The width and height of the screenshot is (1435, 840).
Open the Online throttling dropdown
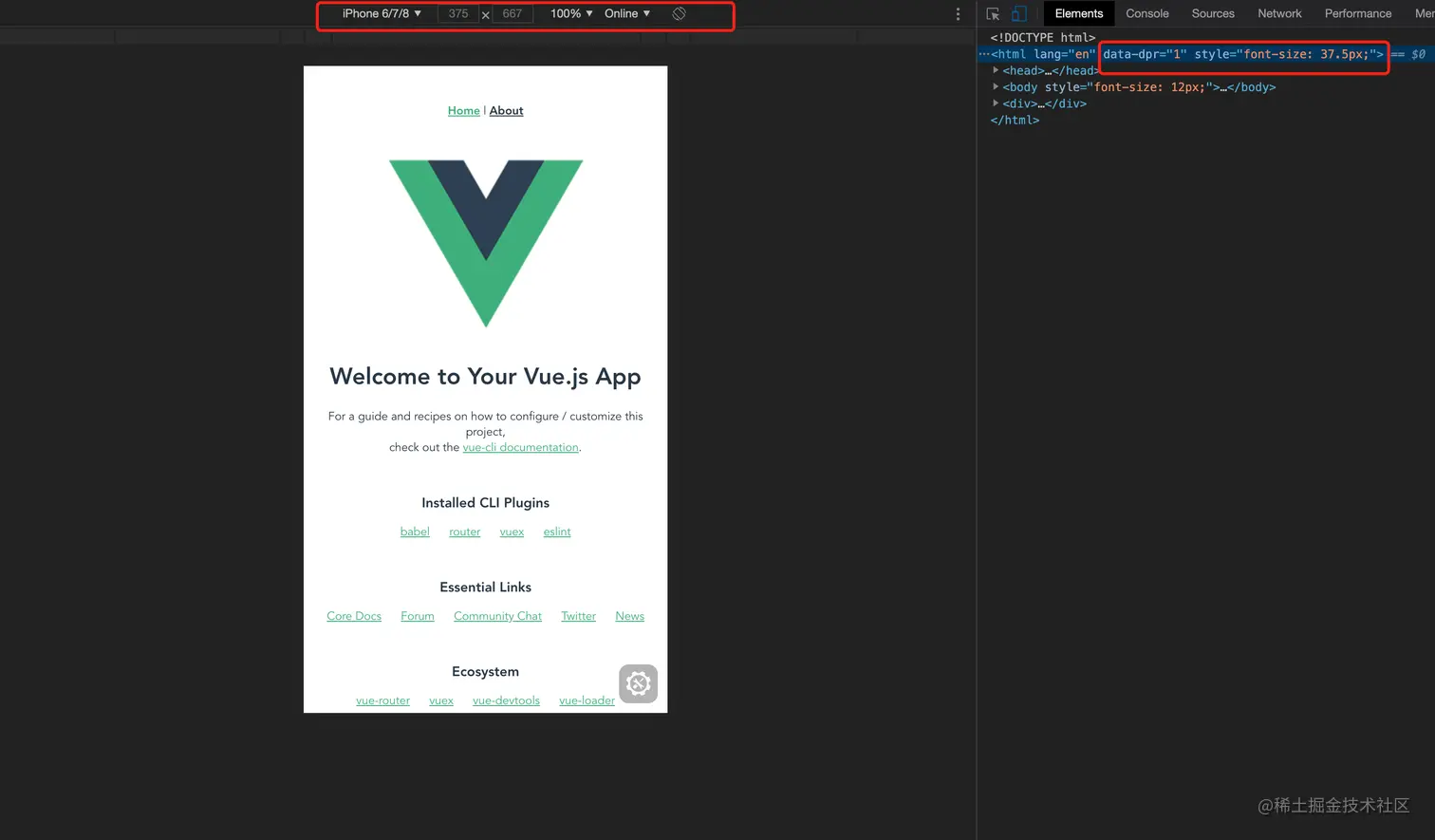point(627,13)
